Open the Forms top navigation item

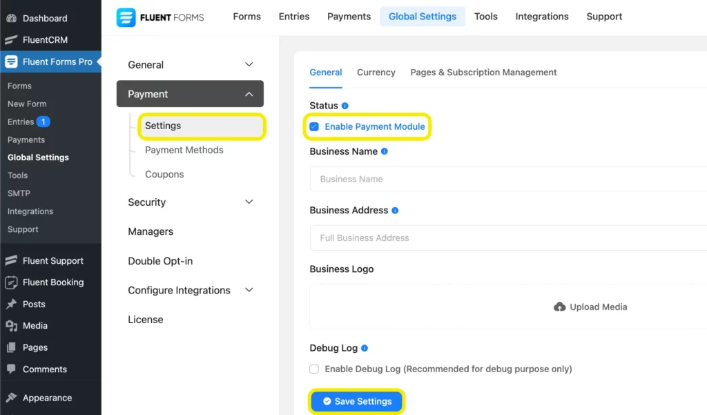(246, 17)
